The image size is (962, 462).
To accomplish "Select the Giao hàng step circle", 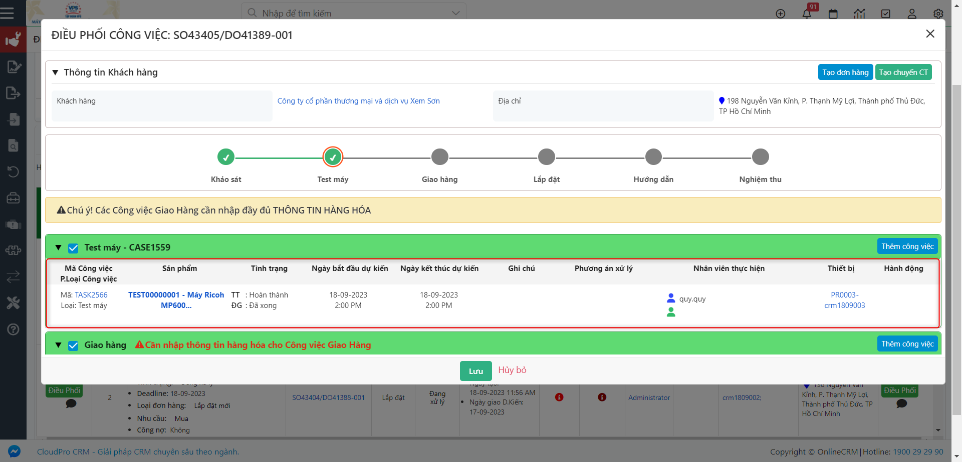I will pyautogui.click(x=440, y=157).
